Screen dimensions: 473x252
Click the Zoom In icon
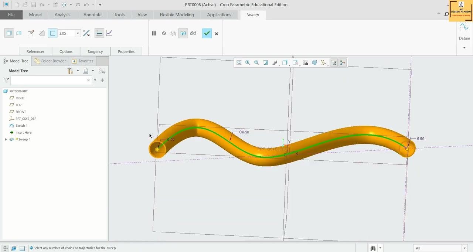click(248, 63)
